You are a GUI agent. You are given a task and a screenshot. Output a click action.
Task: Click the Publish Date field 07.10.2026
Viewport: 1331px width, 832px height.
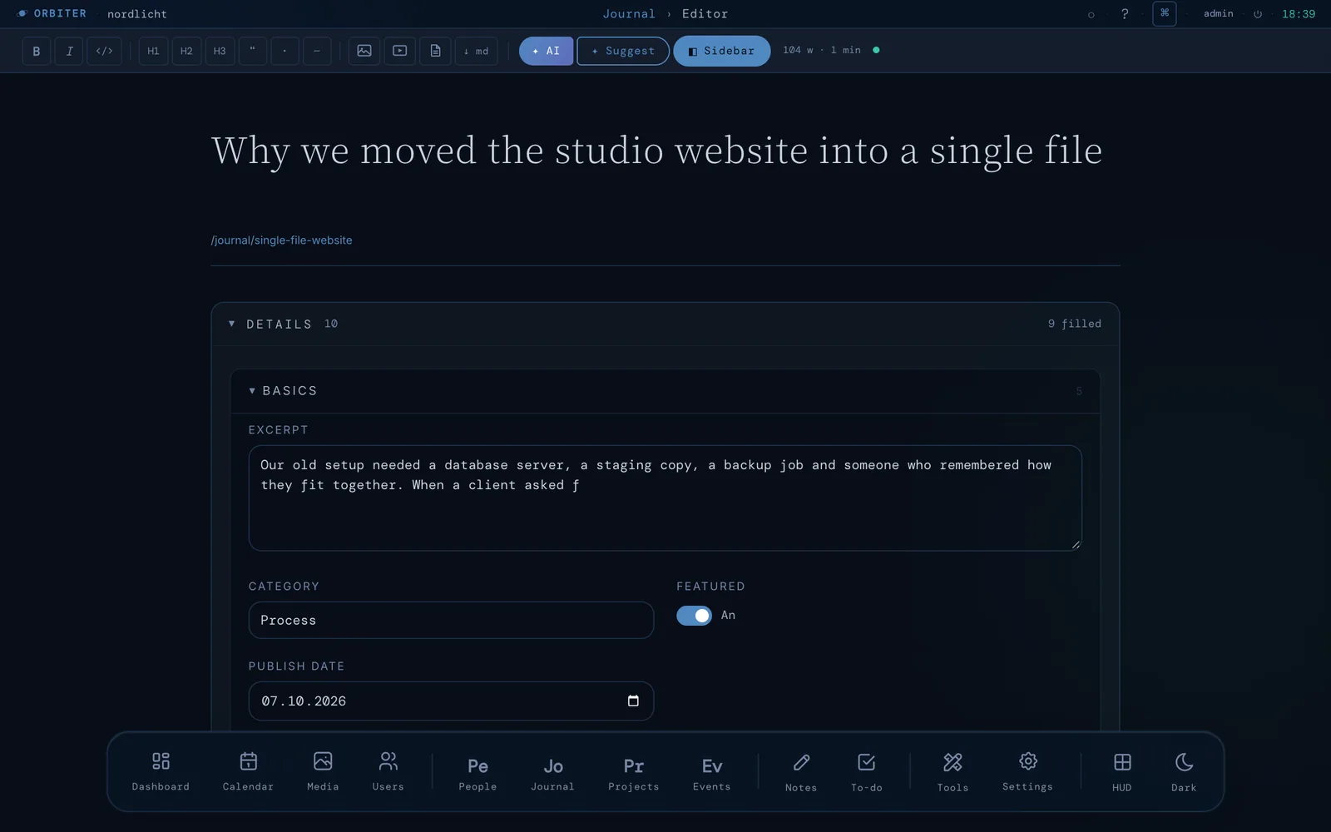(x=451, y=701)
